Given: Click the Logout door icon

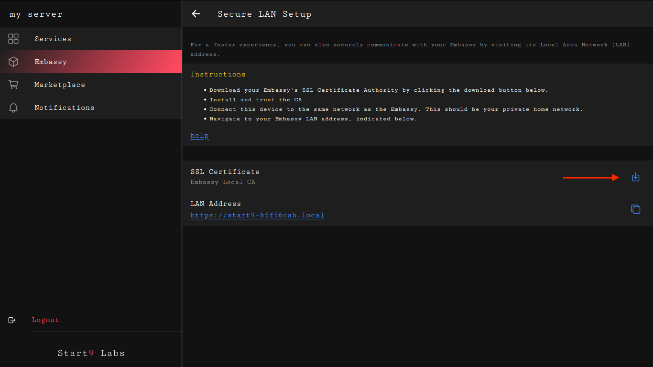Looking at the screenshot, I should [x=12, y=320].
